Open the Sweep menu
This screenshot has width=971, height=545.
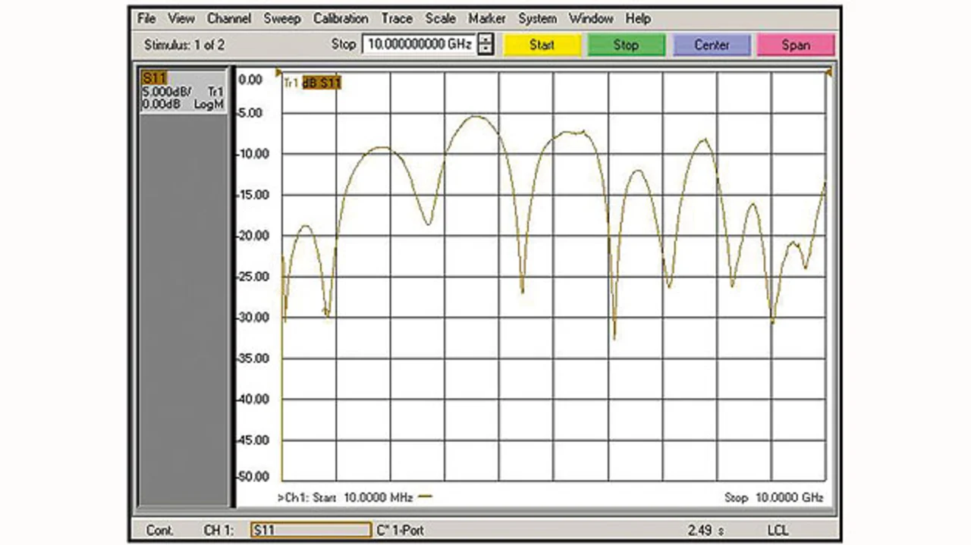click(x=282, y=18)
